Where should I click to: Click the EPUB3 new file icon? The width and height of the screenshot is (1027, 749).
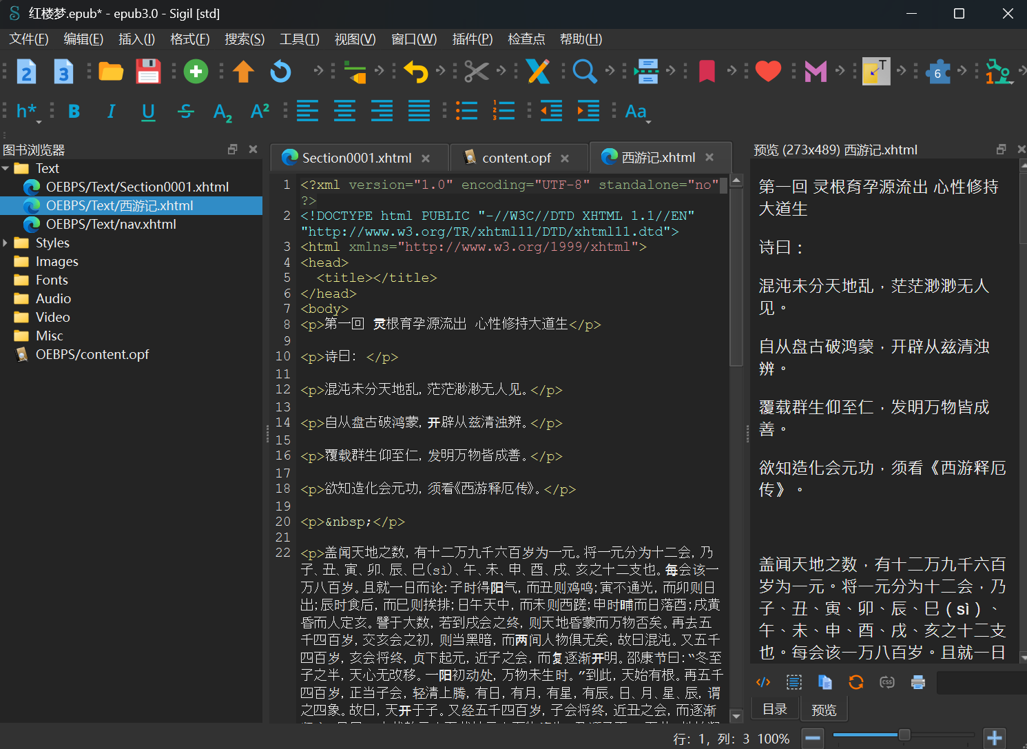point(63,71)
